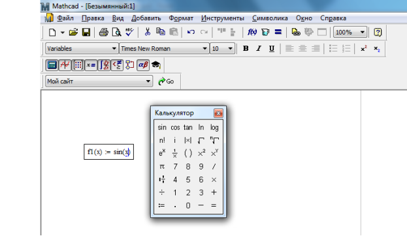407x236 pixels.
Task: Open the Инструменты menu
Action: (223, 18)
